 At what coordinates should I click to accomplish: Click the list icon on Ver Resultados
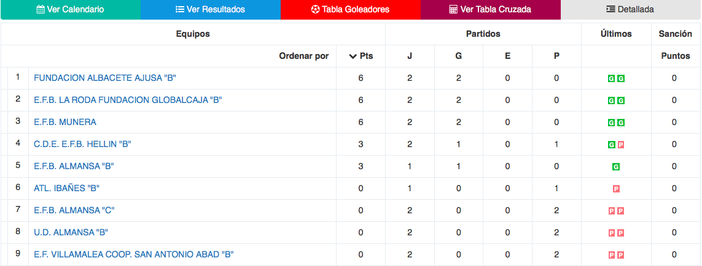pyautogui.click(x=179, y=9)
